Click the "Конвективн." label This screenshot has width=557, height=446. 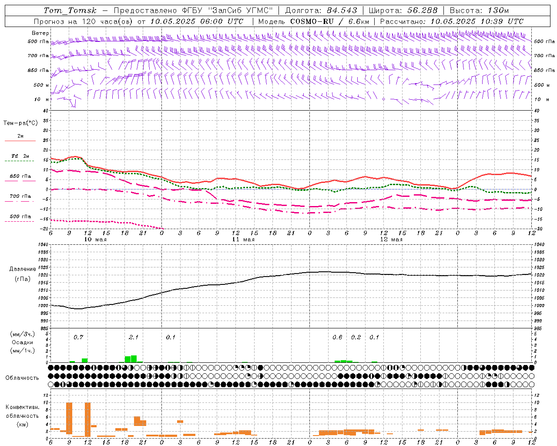coord(23,407)
